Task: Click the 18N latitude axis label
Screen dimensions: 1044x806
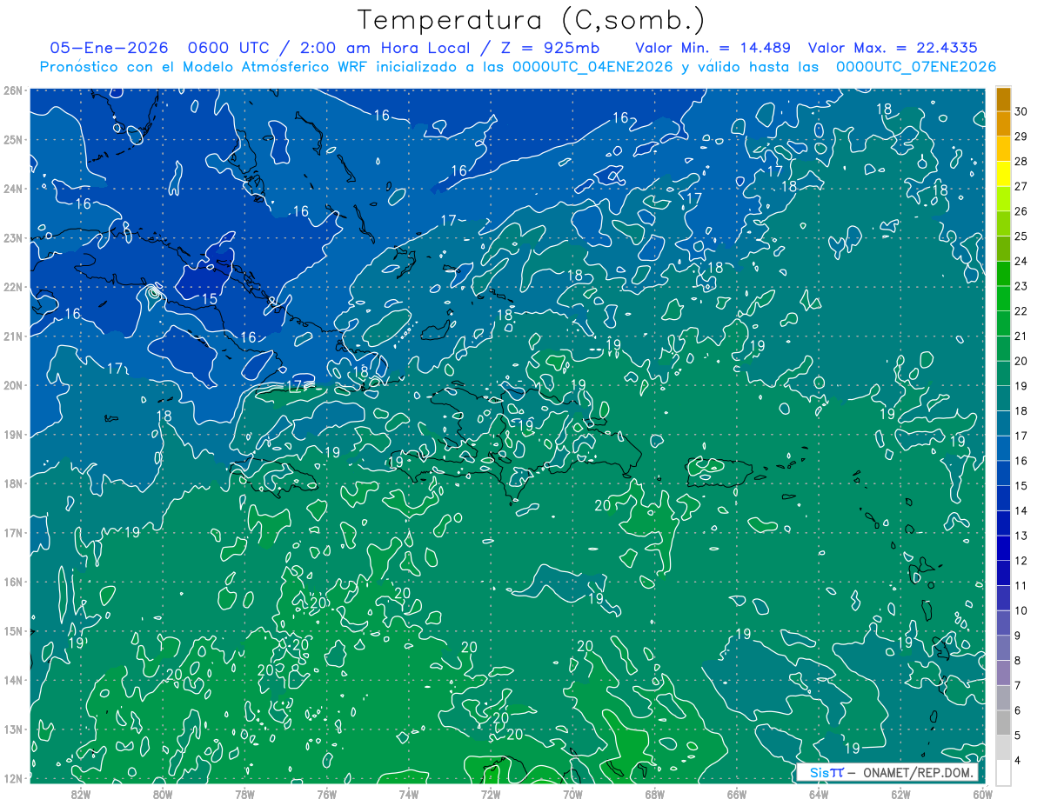Action: pyautogui.click(x=12, y=483)
